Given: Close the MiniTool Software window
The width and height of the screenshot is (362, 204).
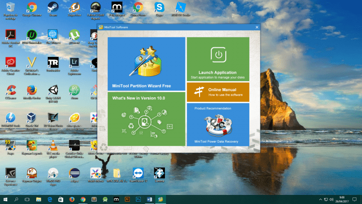Looking at the screenshot, I should tap(257, 27).
